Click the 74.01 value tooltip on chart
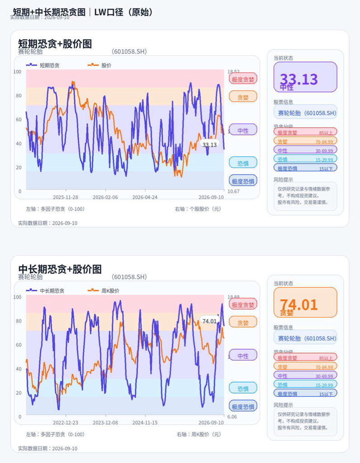The image size is (360, 463). coord(209,321)
